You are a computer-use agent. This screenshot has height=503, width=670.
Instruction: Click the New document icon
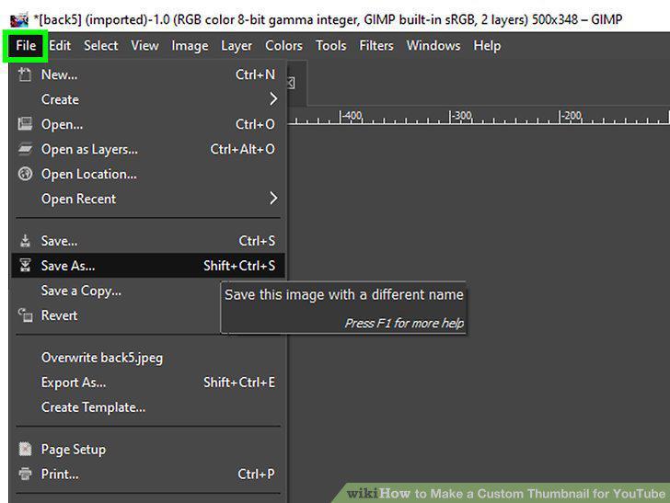point(25,74)
